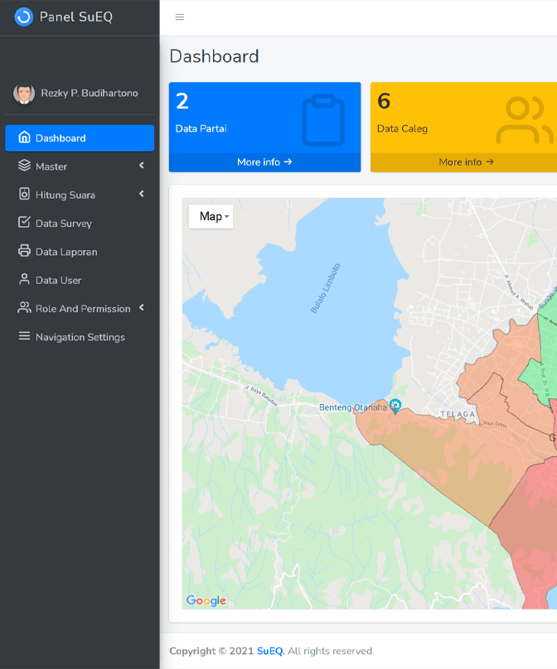Open the Map type dropdown

click(x=211, y=216)
